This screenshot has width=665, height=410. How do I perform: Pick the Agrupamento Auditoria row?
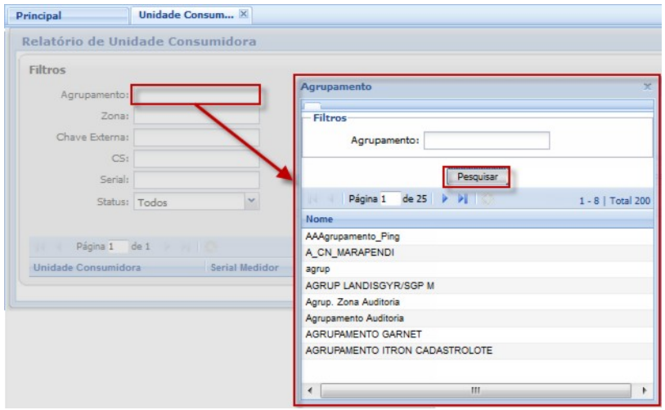coord(354,318)
